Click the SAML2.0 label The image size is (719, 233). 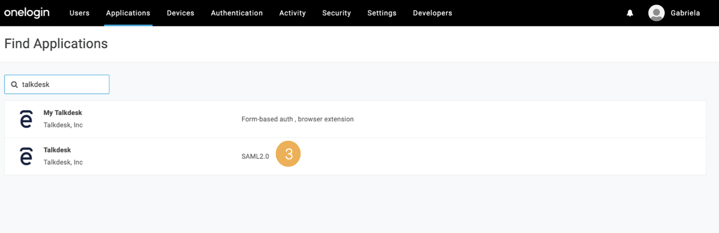255,156
